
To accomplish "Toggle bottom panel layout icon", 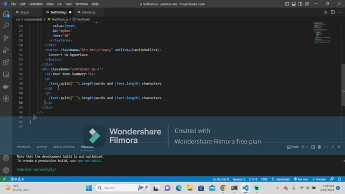I will 294,4.
